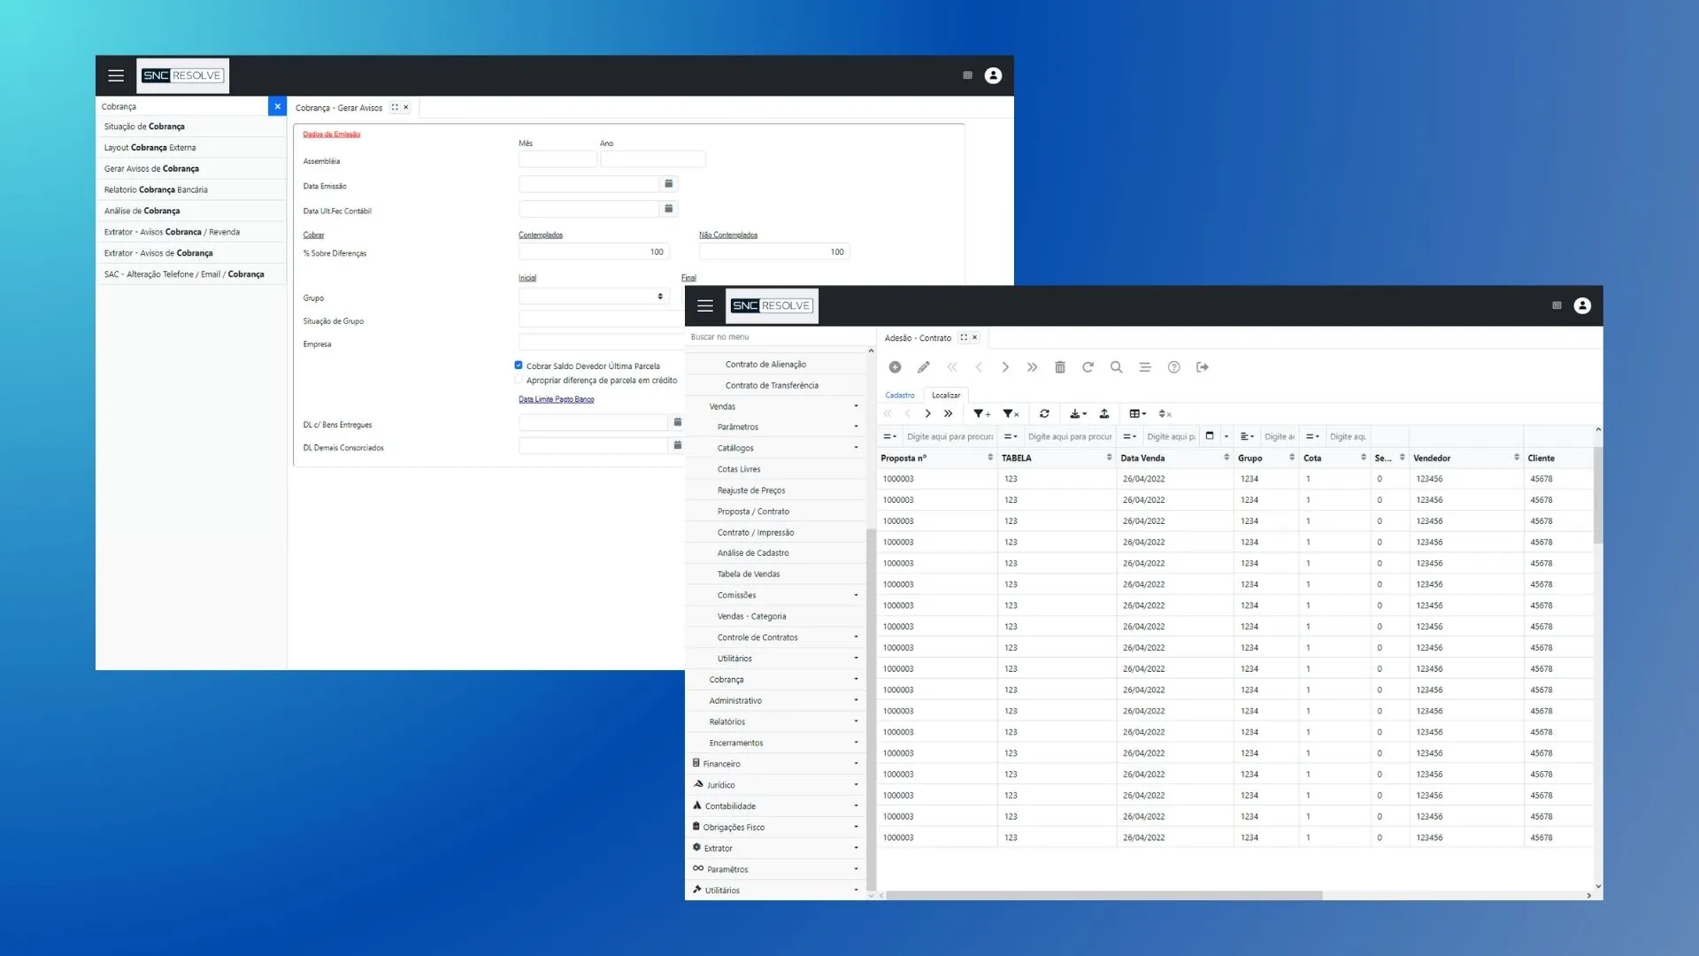This screenshot has width=1699, height=956.
Task: Refresh the grid using the circular arrow icon
Action: pyautogui.click(x=1088, y=366)
